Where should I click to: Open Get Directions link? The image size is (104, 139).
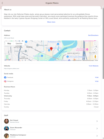click(93, 35)
